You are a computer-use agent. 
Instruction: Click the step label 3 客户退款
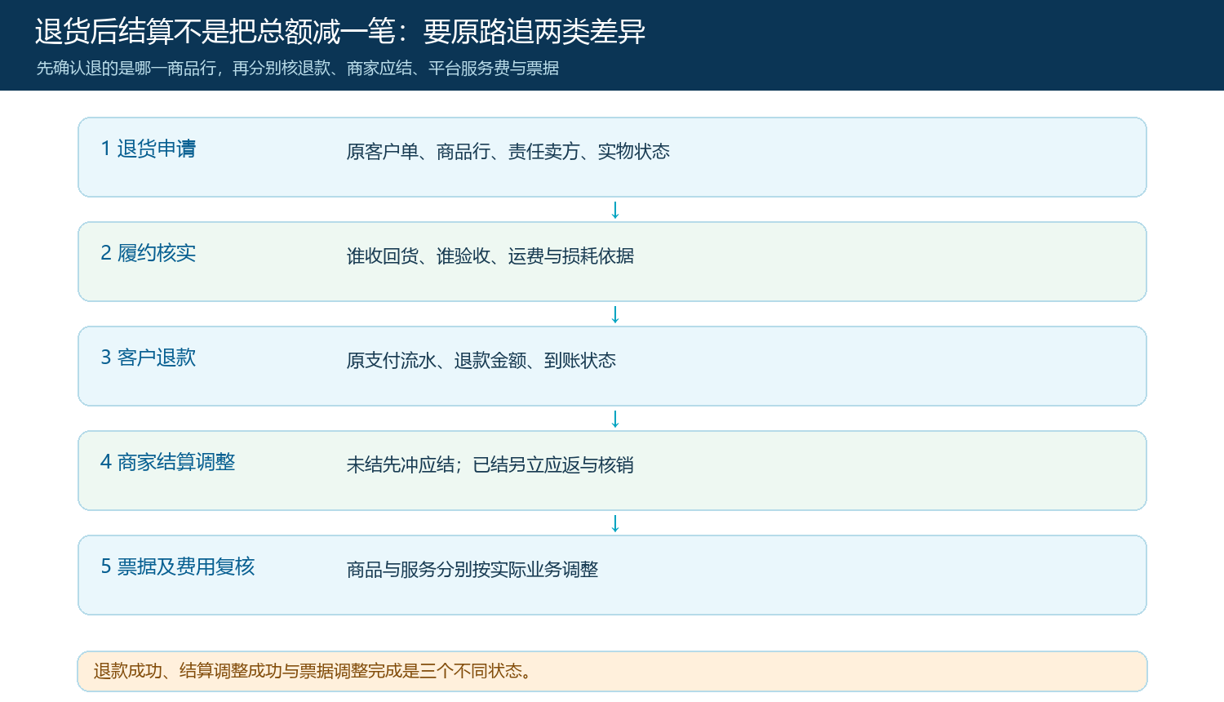[149, 358]
